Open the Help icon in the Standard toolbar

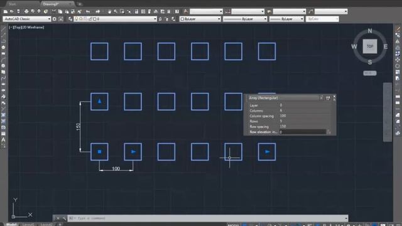(177, 11)
